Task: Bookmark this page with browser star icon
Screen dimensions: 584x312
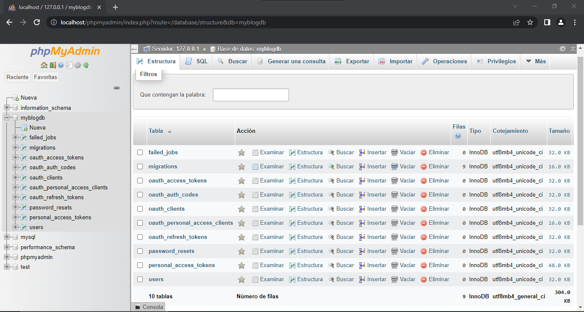Action: [x=530, y=22]
